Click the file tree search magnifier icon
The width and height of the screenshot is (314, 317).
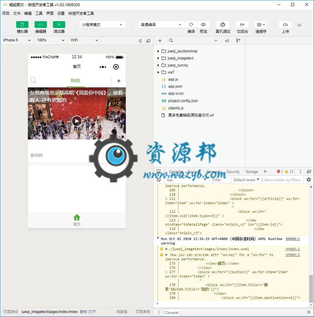[171, 41]
